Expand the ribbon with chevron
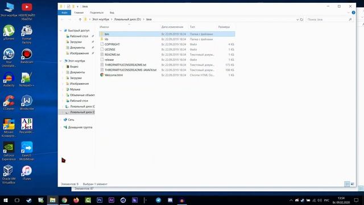Viewport: 364px width, 205px height. [x=349, y=13]
